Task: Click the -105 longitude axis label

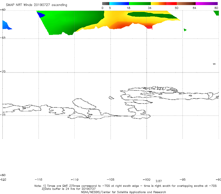Action: pyautogui.click(x=110, y=179)
